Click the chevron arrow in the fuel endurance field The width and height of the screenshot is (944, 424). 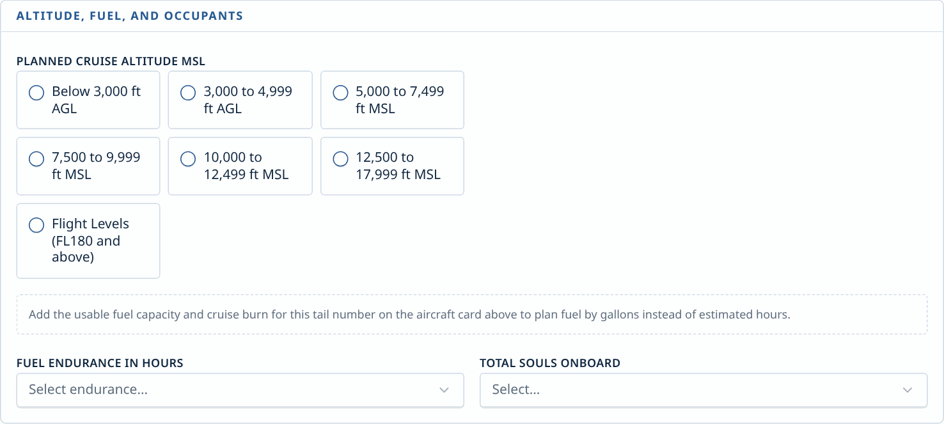click(444, 390)
